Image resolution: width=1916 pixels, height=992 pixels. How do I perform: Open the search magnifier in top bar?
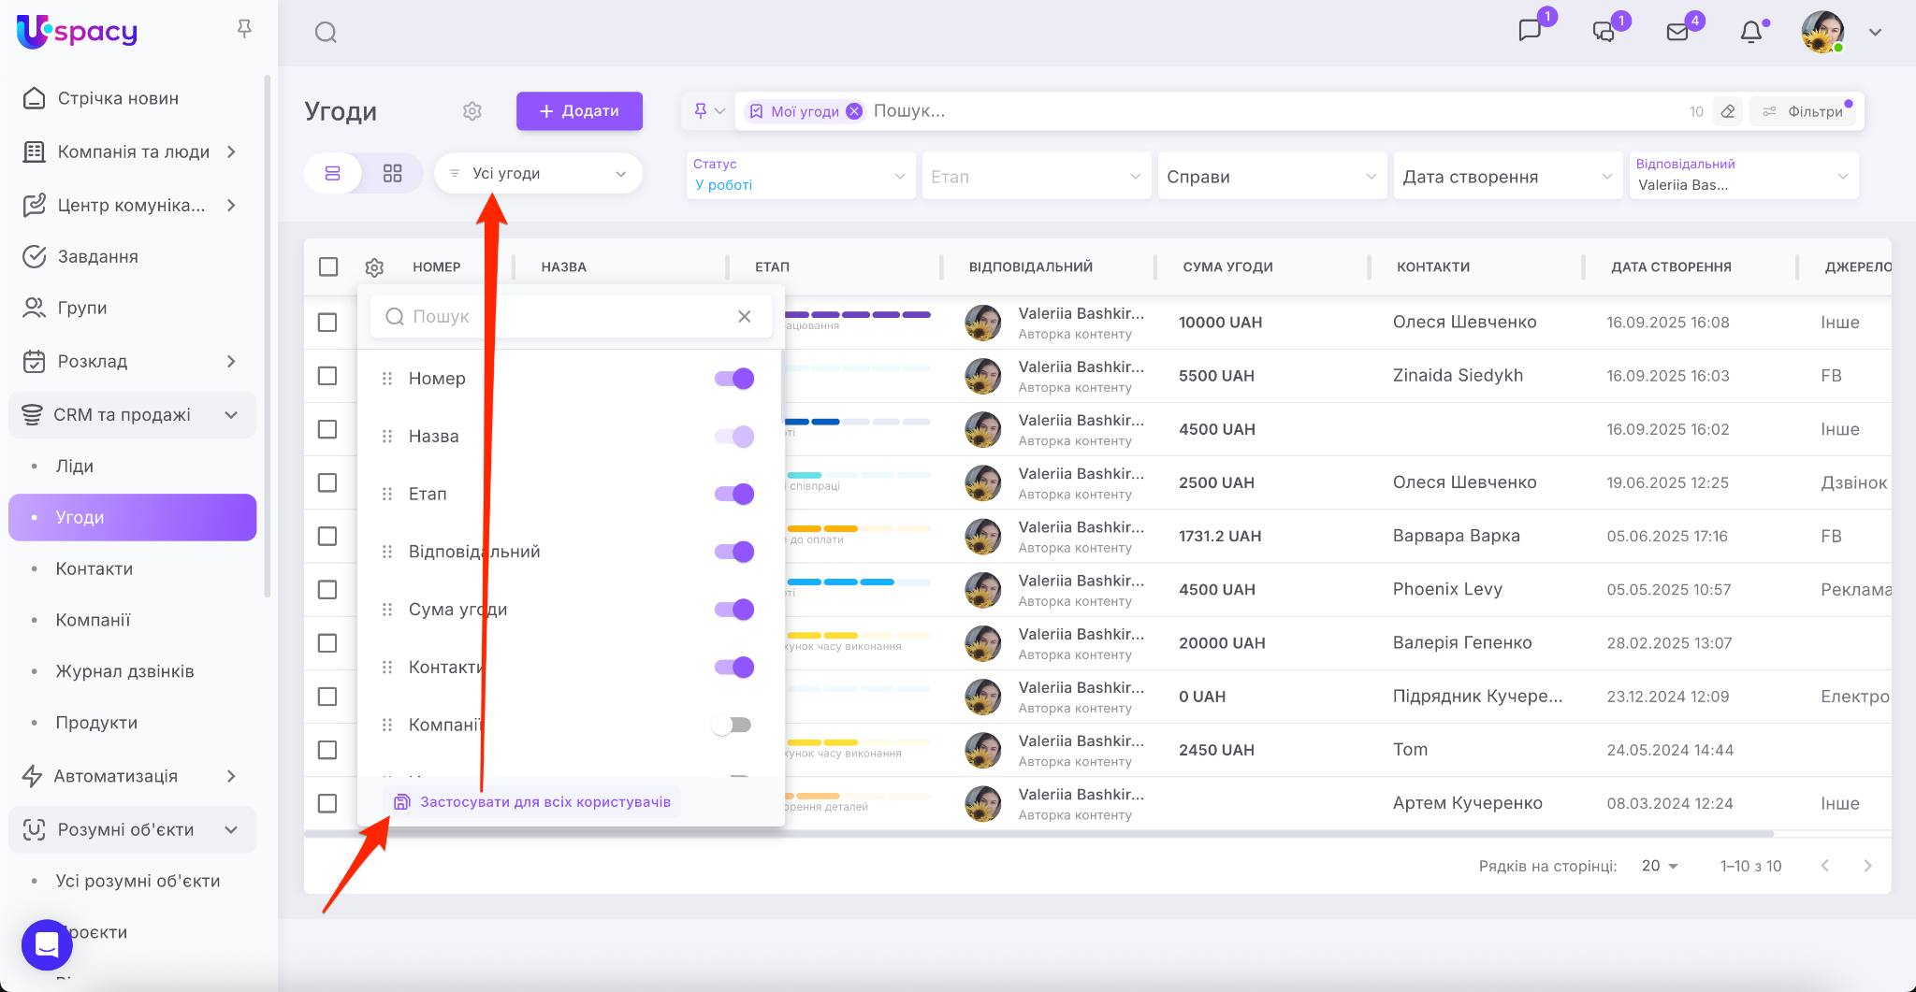[326, 33]
